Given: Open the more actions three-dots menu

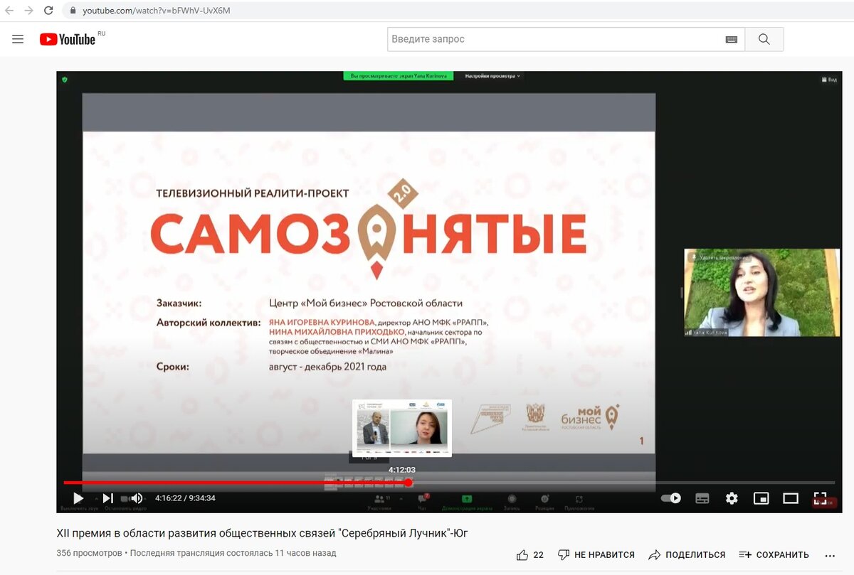Looking at the screenshot, I should point(829,555).
